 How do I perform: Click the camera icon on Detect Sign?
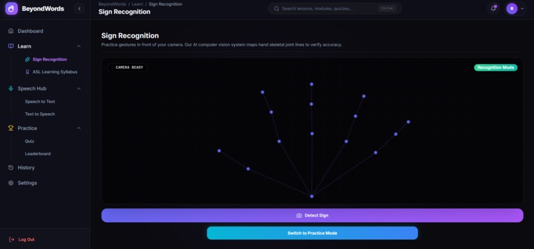point(299,215)
